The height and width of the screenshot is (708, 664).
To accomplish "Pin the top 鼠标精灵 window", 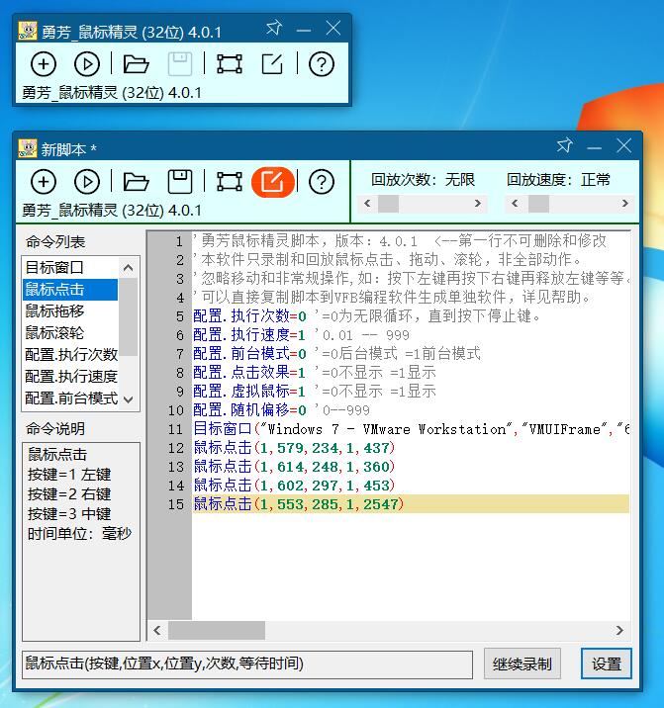I will (273, 28).
